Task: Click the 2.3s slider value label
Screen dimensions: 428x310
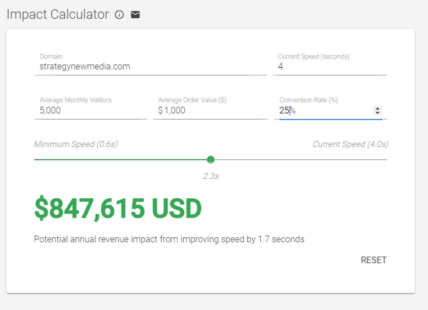Action: 211,176
